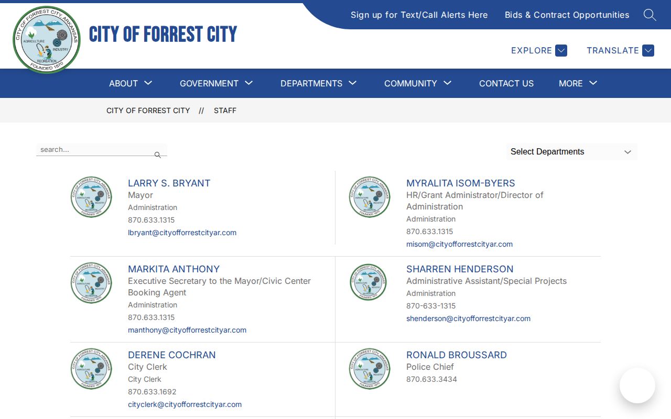Email manthony@cityofforrestcityar.com
Image resolution: width=671 pixels, height=419 pixels.
[187, 330]
